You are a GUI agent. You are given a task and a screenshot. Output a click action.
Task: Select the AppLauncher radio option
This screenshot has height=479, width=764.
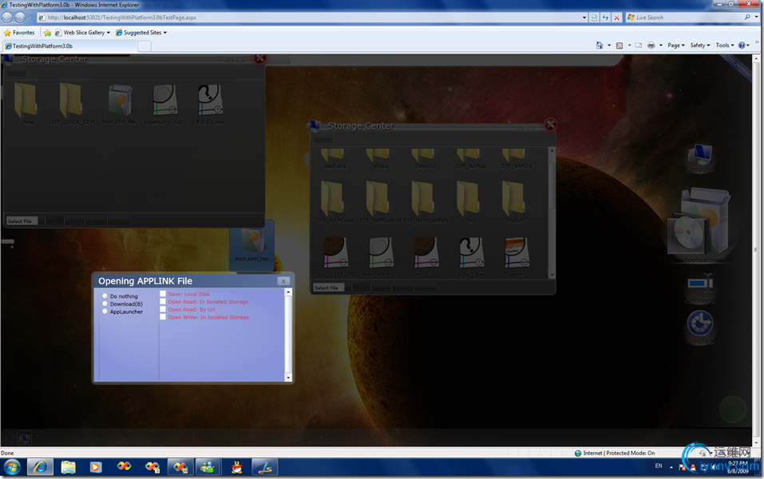(x=105, y=311)
